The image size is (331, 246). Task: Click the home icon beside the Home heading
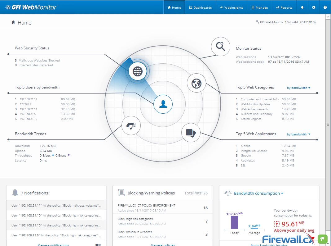pos(13,22)
